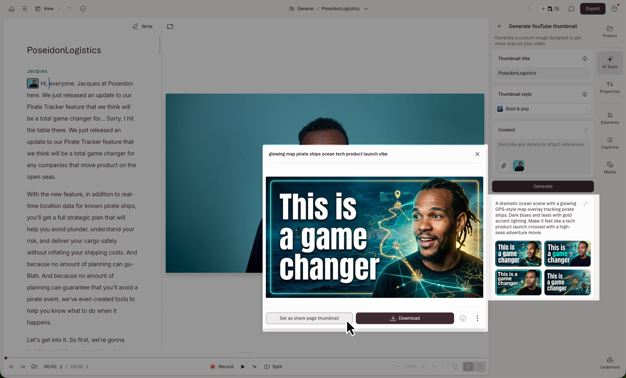Jump to previous with double-left chevrons
Screen dimensions: 626x378
tap(11, 367)
